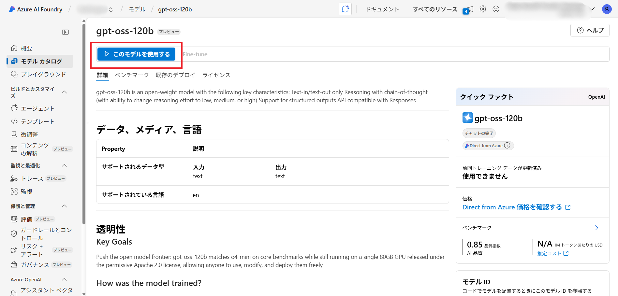Switch to 既存のデプロイ tab
The height and width of the screenshot is (296, 618).
(175, 75)
